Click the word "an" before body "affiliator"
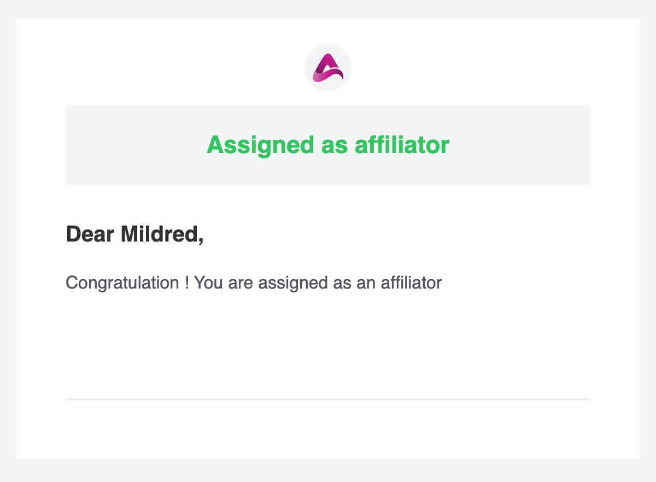 click(366, 283)
